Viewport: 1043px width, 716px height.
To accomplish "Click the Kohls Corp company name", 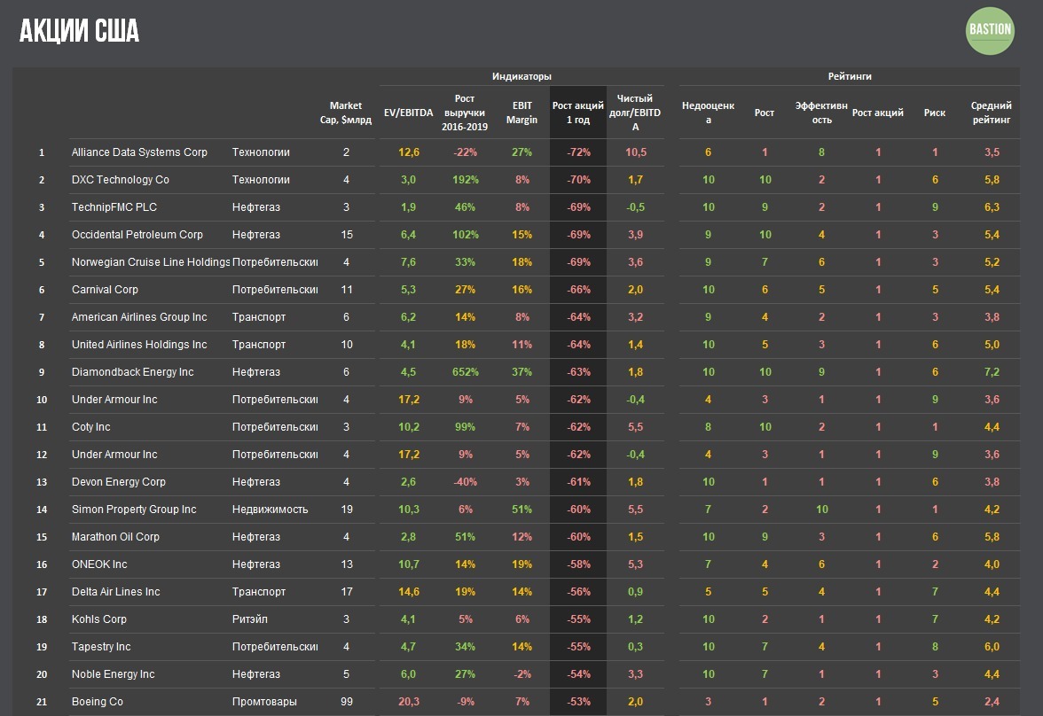I will pos(99,619).
